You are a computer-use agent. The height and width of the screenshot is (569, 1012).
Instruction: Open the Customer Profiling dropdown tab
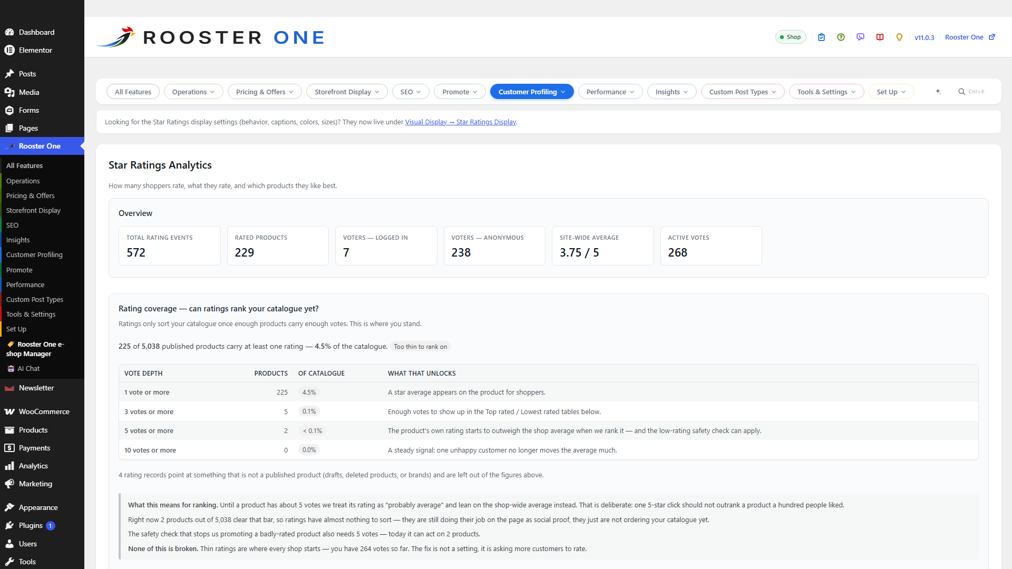[532, 92]
